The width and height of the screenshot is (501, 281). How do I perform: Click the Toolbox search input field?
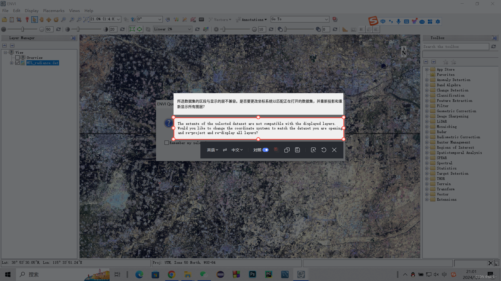456,46
